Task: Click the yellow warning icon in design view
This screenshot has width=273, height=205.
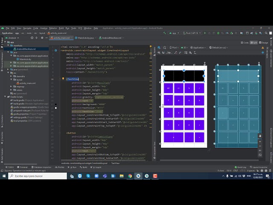Action: point(263,47)
